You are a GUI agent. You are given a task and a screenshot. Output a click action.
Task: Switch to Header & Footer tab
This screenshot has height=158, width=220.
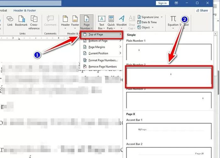(x=25, y=10)
